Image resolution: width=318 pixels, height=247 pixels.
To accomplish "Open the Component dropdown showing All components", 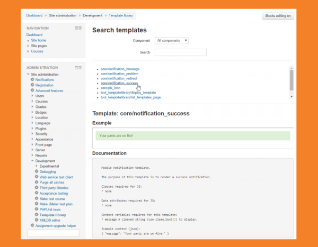I will (x=172, y=40).
